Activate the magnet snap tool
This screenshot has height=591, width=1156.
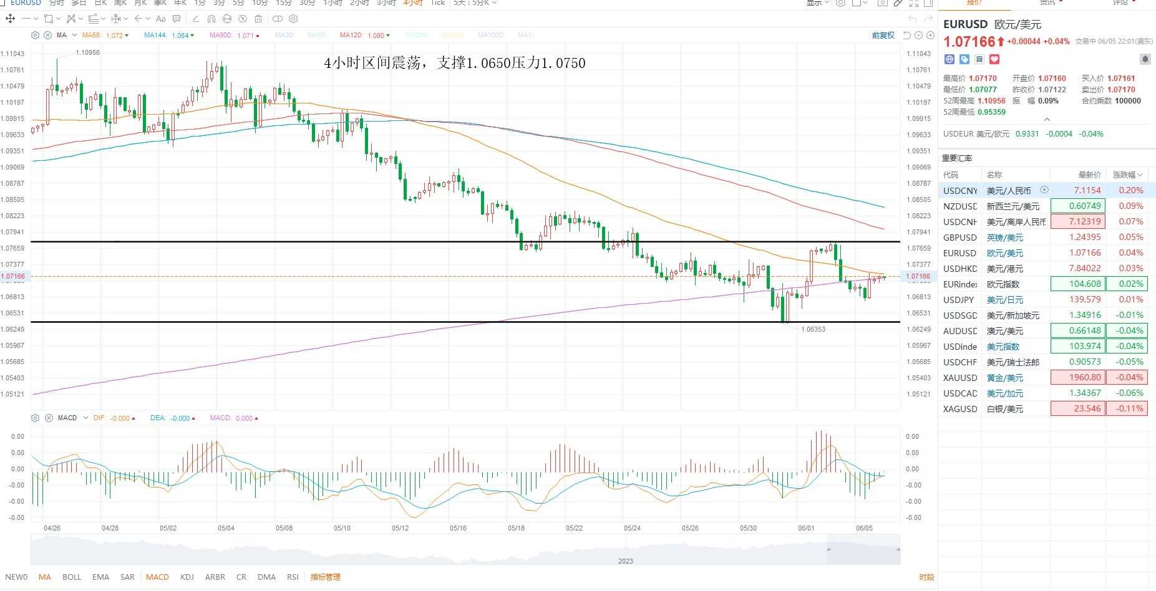(x=211, y=19)
